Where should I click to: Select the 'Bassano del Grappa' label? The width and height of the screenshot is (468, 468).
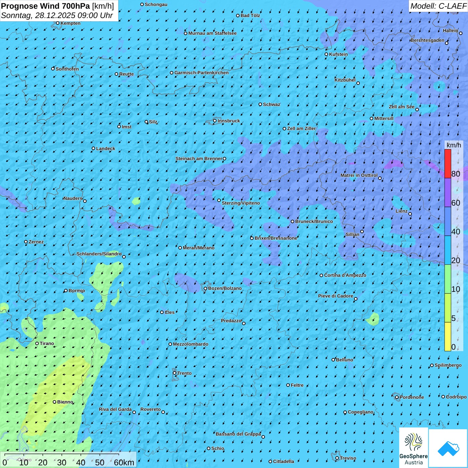pos(238,434)
